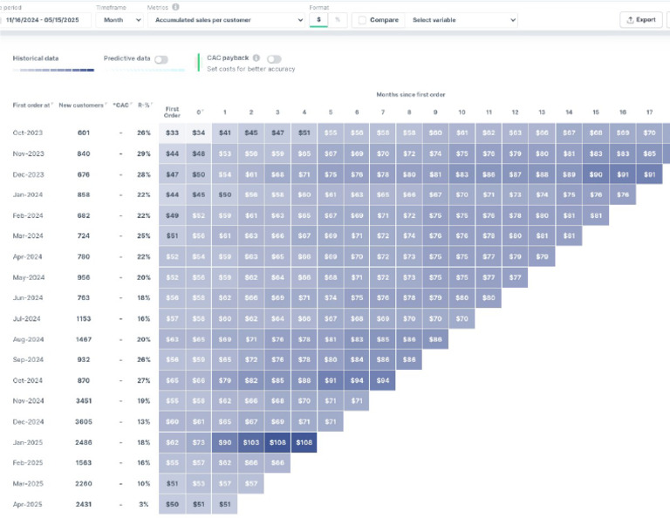Select the Jun-2024 cohort row label
Screen dimensions: 670x518
coord(28,297)
